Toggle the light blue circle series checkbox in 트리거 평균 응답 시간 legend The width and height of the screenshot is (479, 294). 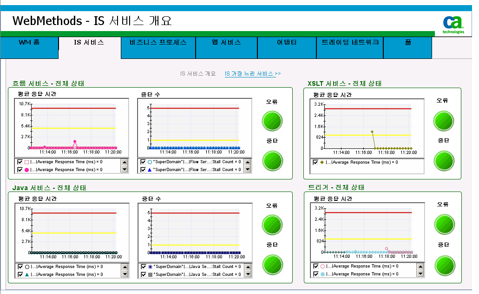(x=316, y=274)
